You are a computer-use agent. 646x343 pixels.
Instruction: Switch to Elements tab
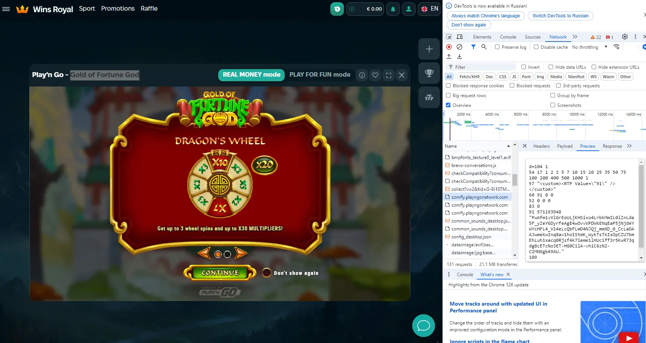[x=482, y=37]
